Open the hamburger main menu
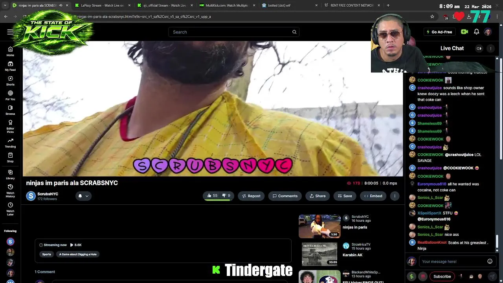This screenshot has width=503, height=283. click(x=10, y=32)
